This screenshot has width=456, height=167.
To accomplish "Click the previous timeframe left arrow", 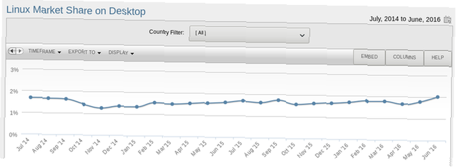I will [12, 51].
